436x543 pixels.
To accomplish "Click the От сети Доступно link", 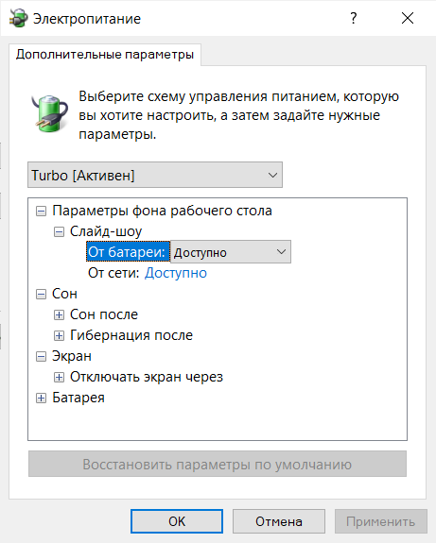I will 176,273.
